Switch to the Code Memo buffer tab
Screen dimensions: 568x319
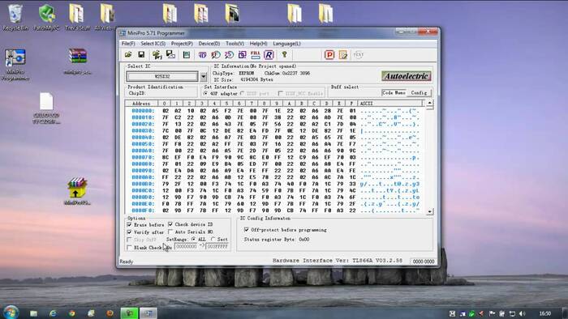pyautogui.click(x=394, y=93)
